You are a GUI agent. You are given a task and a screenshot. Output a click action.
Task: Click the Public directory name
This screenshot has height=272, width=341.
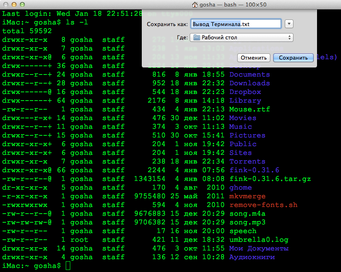pyautogui.click(x=243, y=144)
